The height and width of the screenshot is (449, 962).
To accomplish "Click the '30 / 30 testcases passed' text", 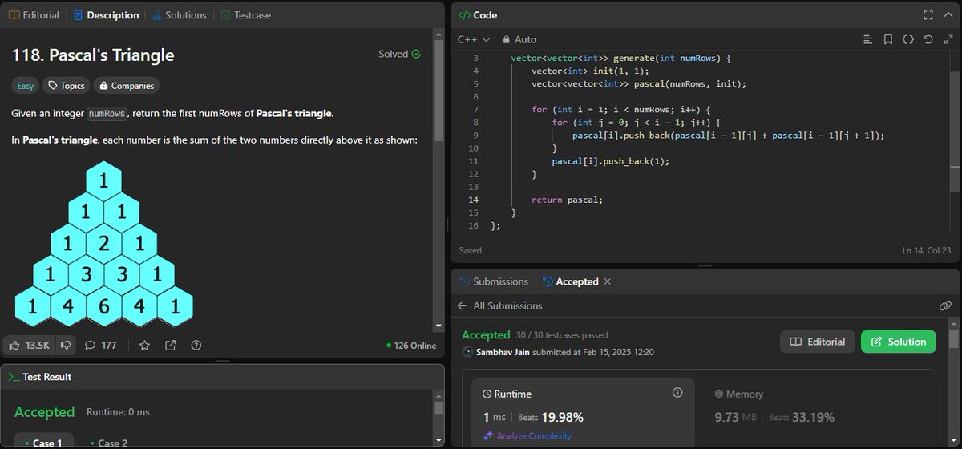I will click(561, 335).
